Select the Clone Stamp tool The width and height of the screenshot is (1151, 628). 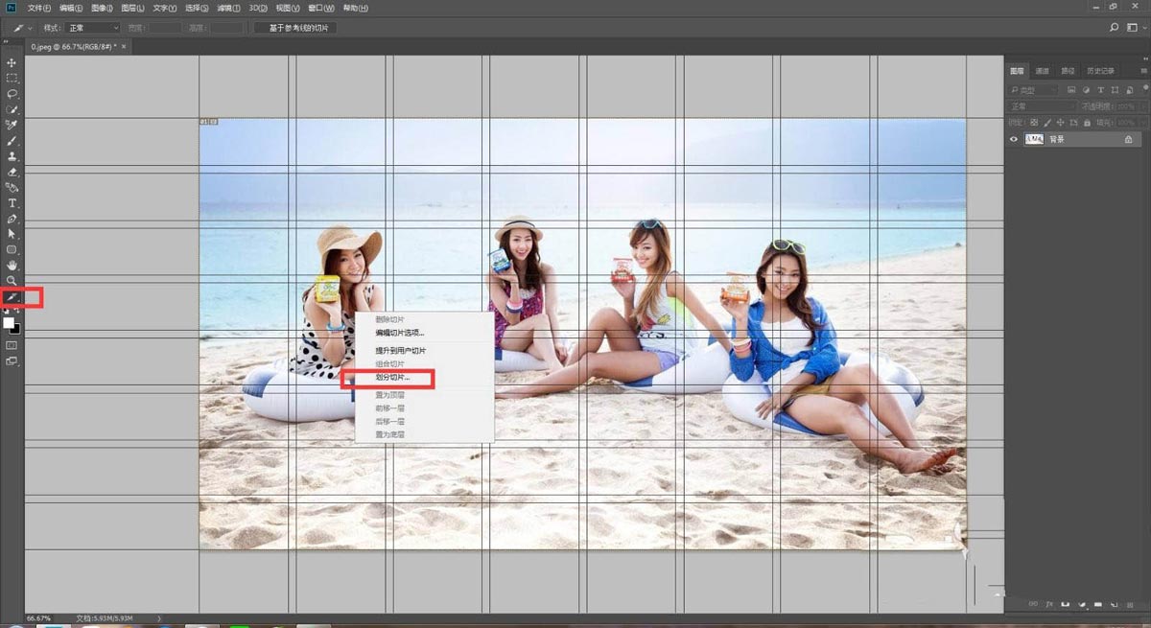coord(12,156)
